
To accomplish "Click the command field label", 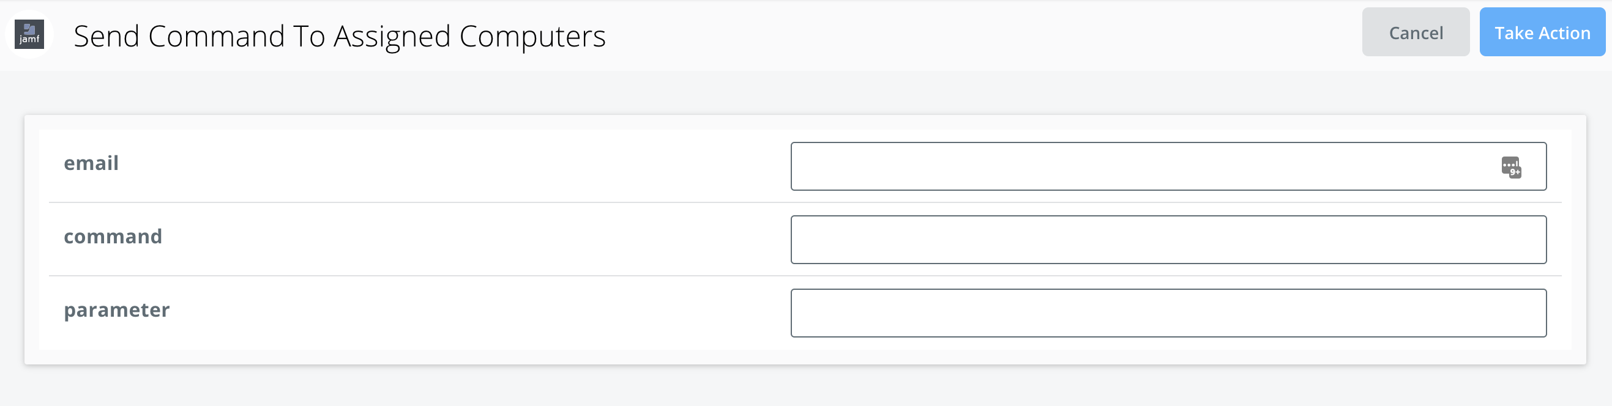I will pyautogui.click(x=113, y=237).
